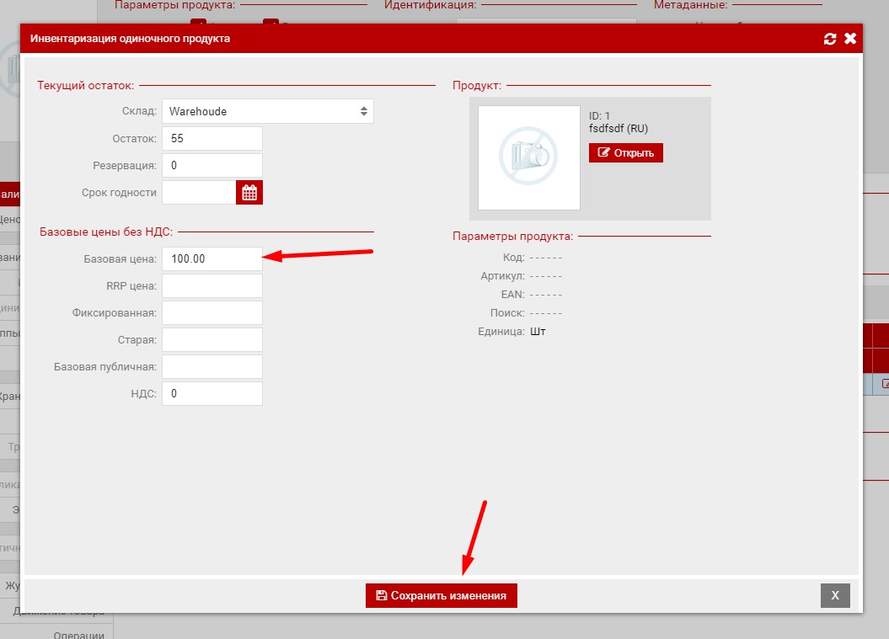
Task: Select the Срок годности date field
Action: (x=199, y=193)
